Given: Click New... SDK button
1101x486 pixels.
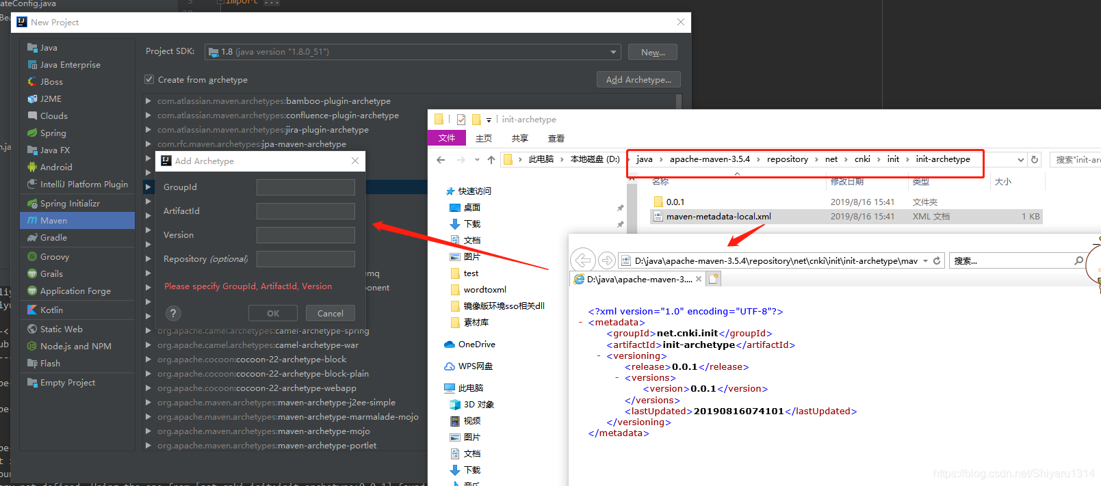Looking at the screenshot, I should [653, 53].
